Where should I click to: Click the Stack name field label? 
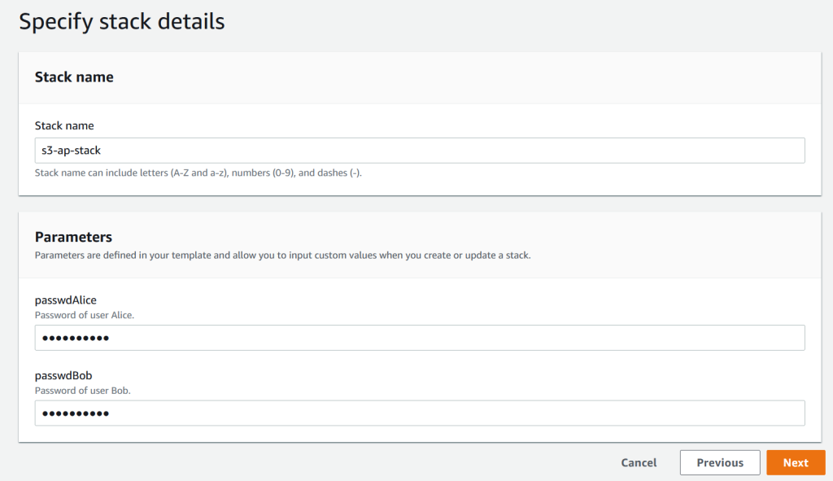(63, 125)
